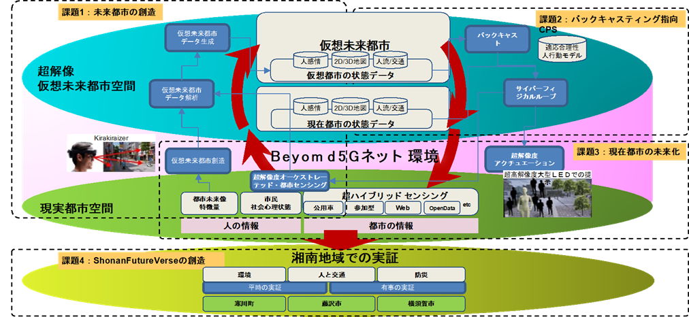Select 人流/交通 cylinder above 仮想都市の状態データ
Image resolution: width=689 pixels, height=317 pixels.
pos(390,61)
